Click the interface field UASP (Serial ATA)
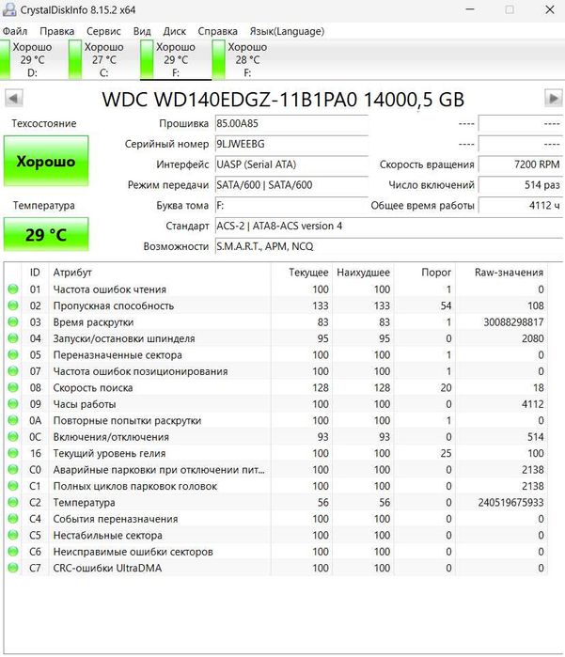 (x=291, y=164)
